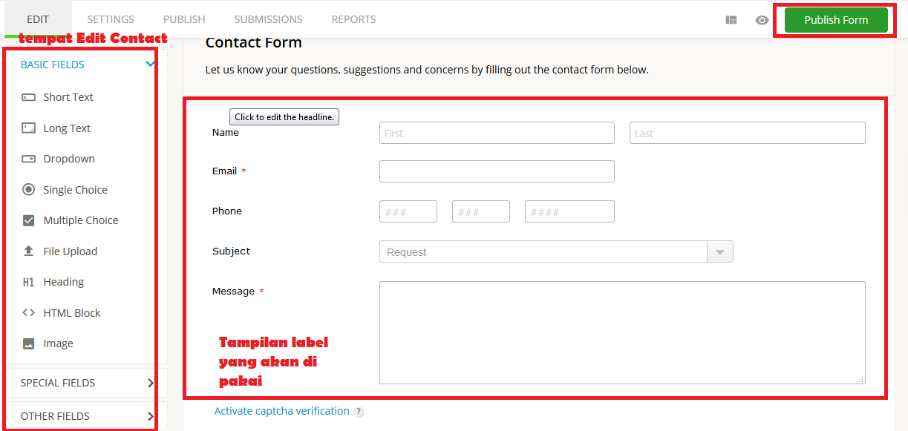Collapse the BASIC FIELDS section
Screen dimensions: 908x431
(x=151, y=64)
